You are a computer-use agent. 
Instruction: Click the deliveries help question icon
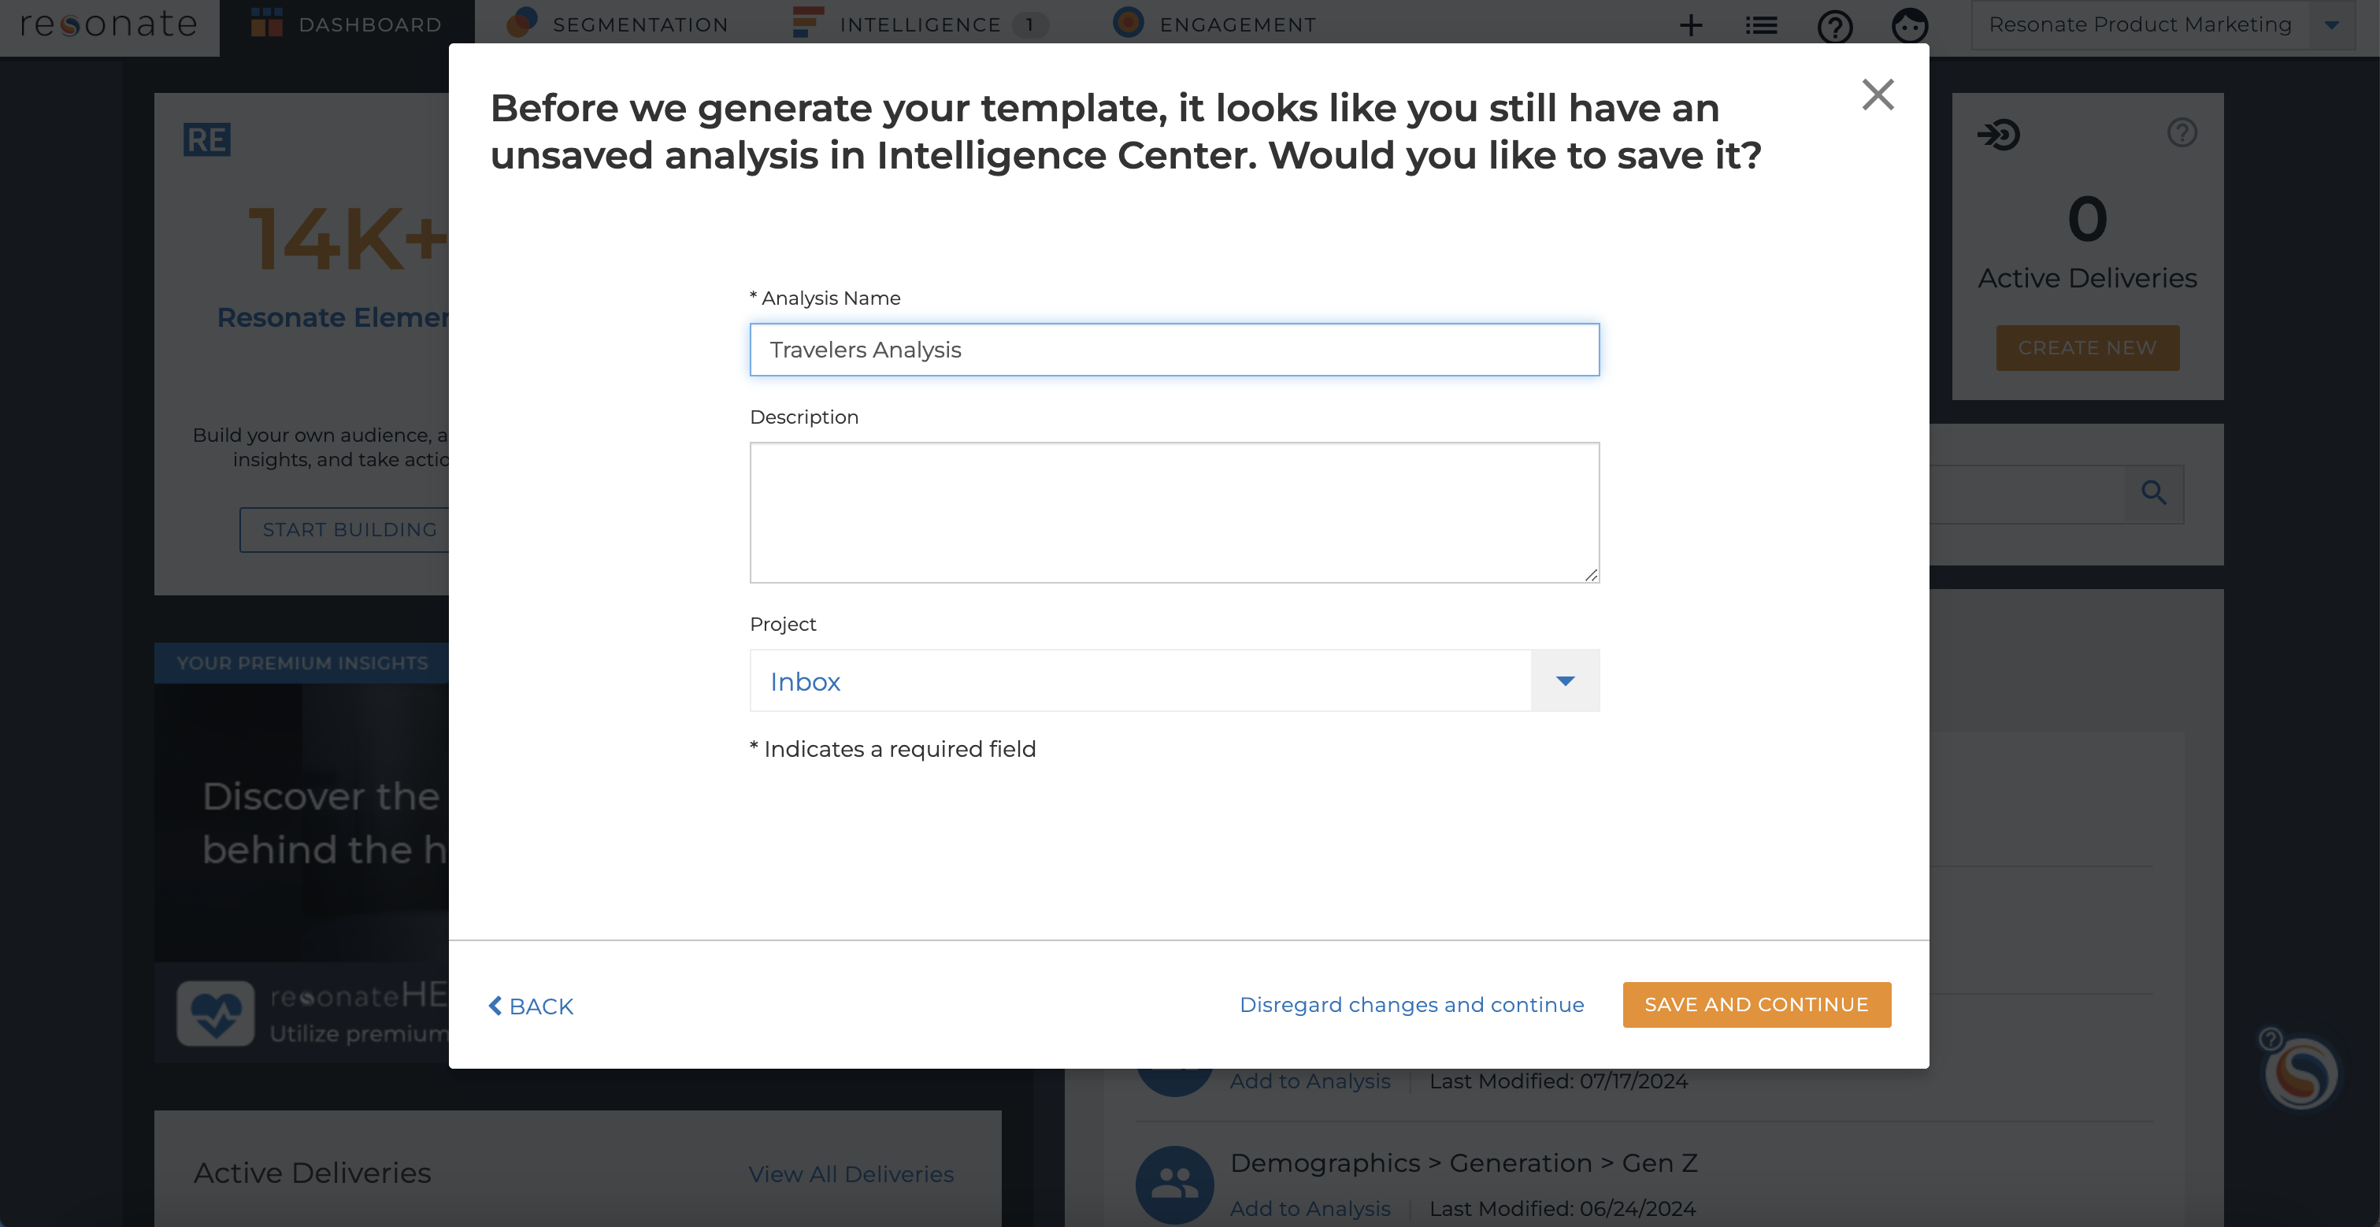coord(2182,133)
